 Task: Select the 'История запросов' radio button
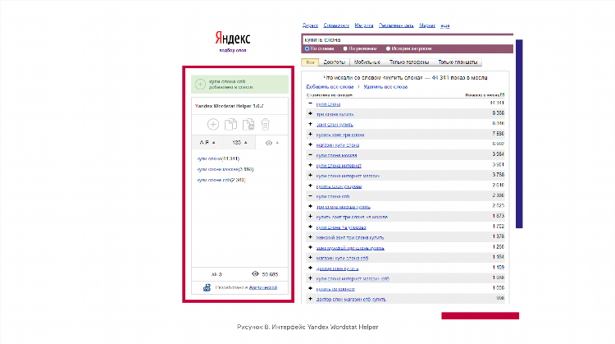[388, 48]
